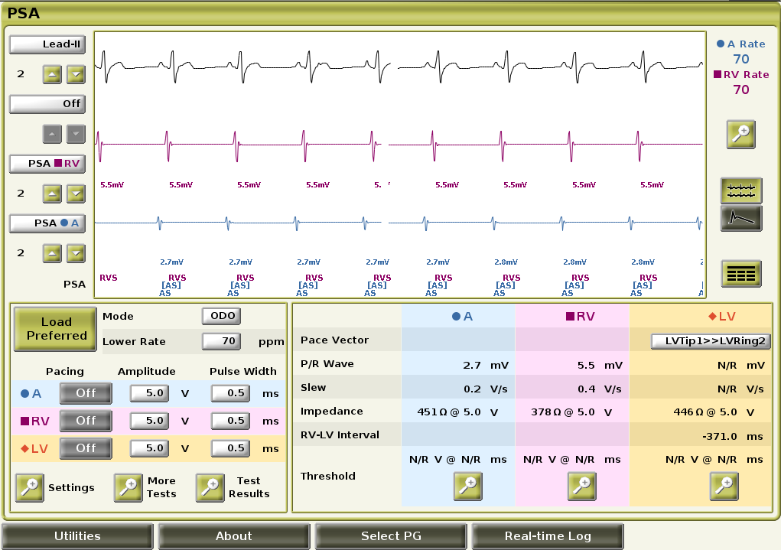Increase Lead-II trace gain with up arrow
The width and height of the screenshot is (781, 550).
[x=51, y=74]
